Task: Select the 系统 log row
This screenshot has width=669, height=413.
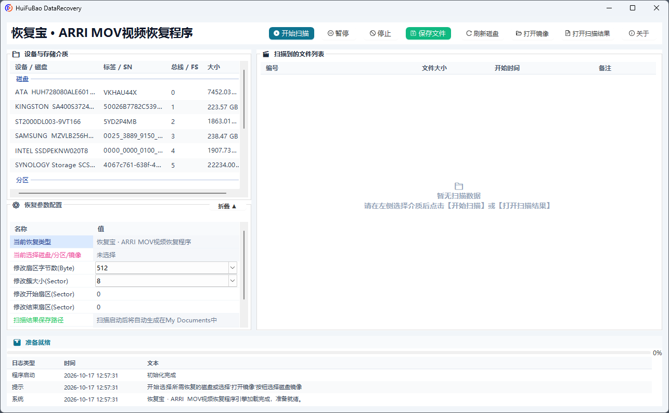Action: pyautogui.click(x=329, y=399)
